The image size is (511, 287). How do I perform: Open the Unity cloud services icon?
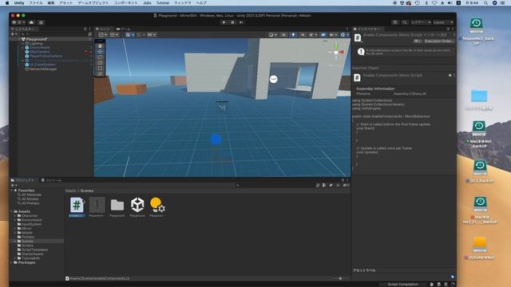31,22
